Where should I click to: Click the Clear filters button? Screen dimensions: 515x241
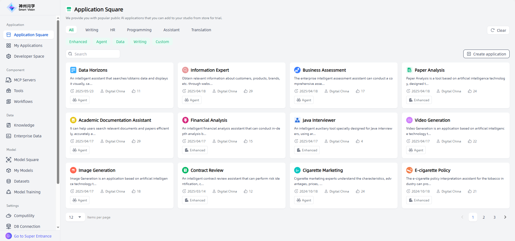coord(498,30)
